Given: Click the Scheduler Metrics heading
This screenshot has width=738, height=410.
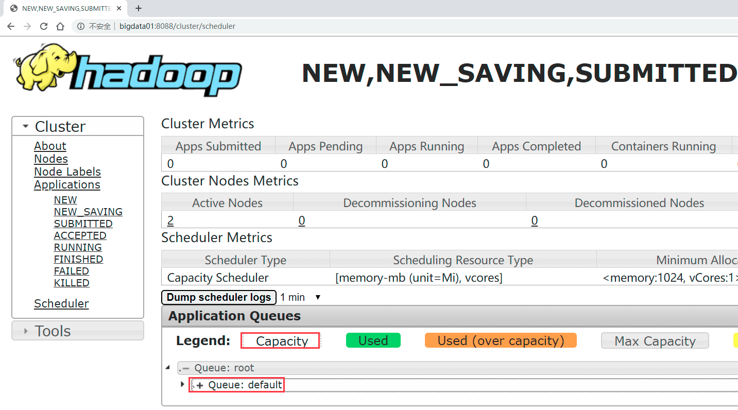Looking at the screenshot, I should [217, 237].
